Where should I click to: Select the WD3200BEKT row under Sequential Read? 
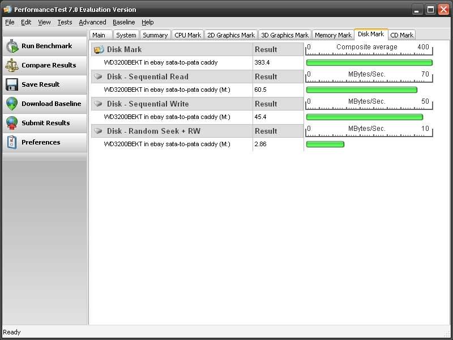coord(198,90)
